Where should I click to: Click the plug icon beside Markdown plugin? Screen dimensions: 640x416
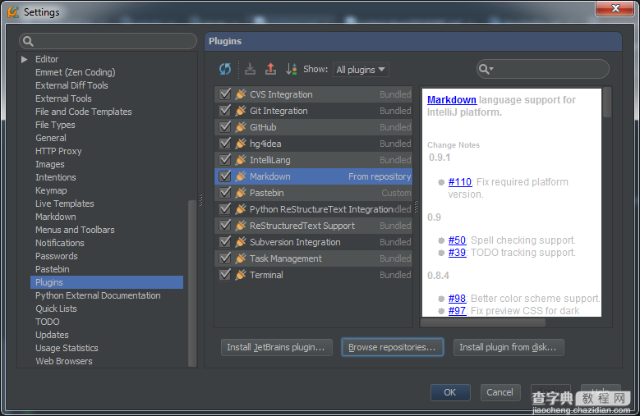tap(241, 176)
